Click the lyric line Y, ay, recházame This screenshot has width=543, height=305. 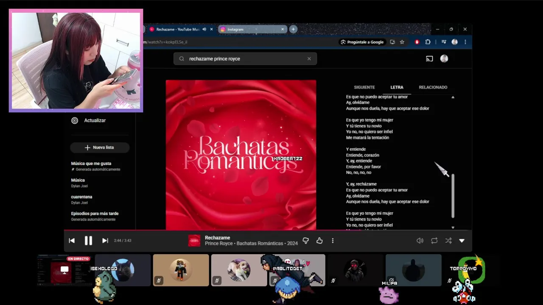(x=361, y=184)
